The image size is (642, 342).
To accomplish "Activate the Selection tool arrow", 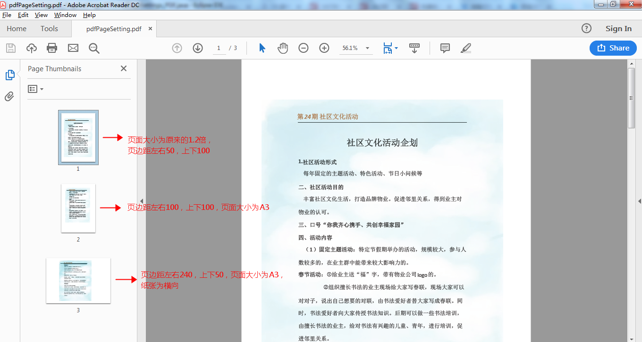I will click(262, 48).
